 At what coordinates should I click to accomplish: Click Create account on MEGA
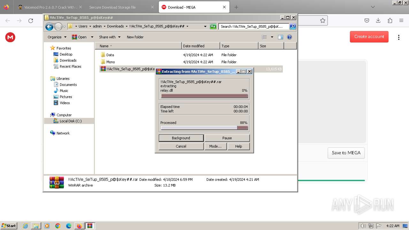[369, 37]
